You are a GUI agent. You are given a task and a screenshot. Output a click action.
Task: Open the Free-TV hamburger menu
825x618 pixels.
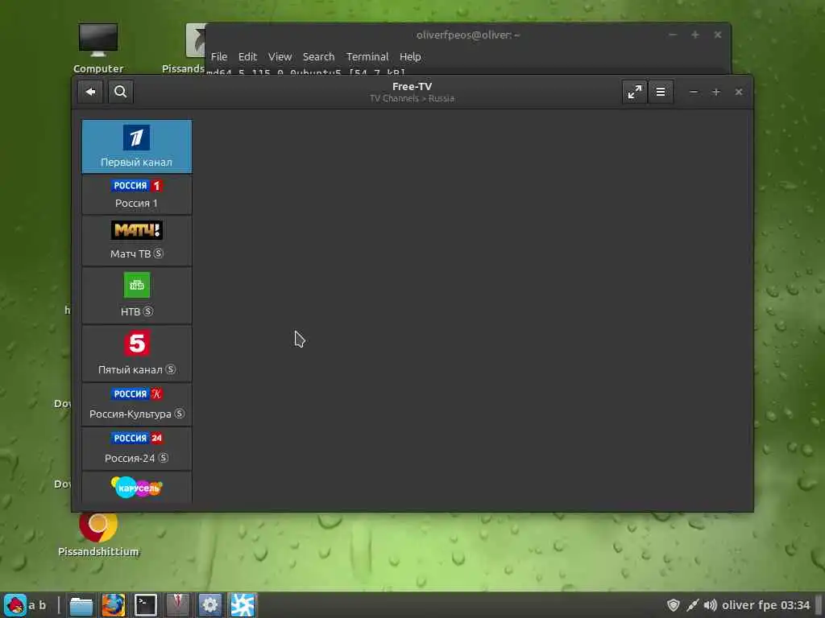coord(661,92)
